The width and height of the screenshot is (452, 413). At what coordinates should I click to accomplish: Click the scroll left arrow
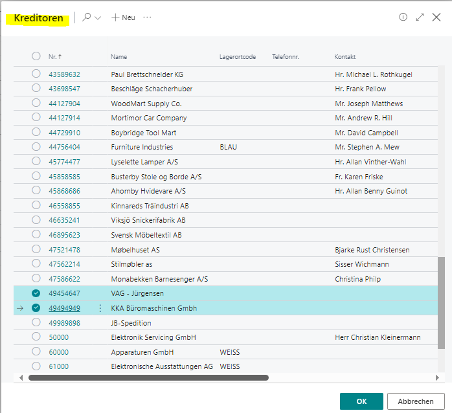21,377
